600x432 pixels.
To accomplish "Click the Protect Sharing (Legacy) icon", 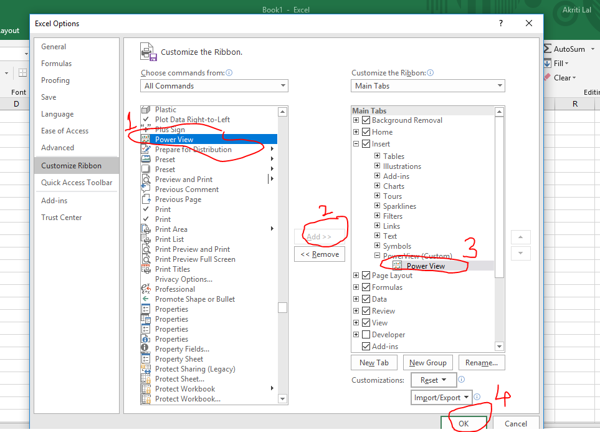I will click(145, 368).
